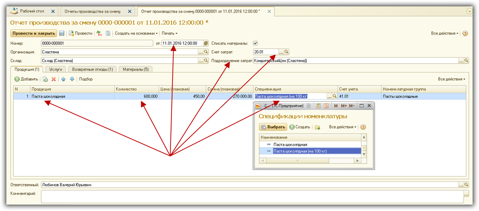The height and width of the screenshot is (211, 479).
Task: Click the red X delete row icon
Action: point(54,79)
